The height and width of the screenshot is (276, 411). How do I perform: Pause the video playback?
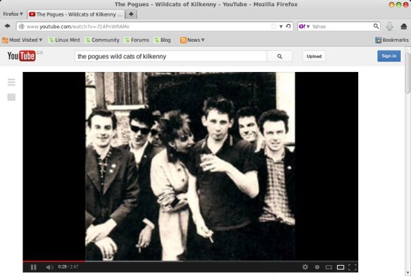[x=34, y=267]
